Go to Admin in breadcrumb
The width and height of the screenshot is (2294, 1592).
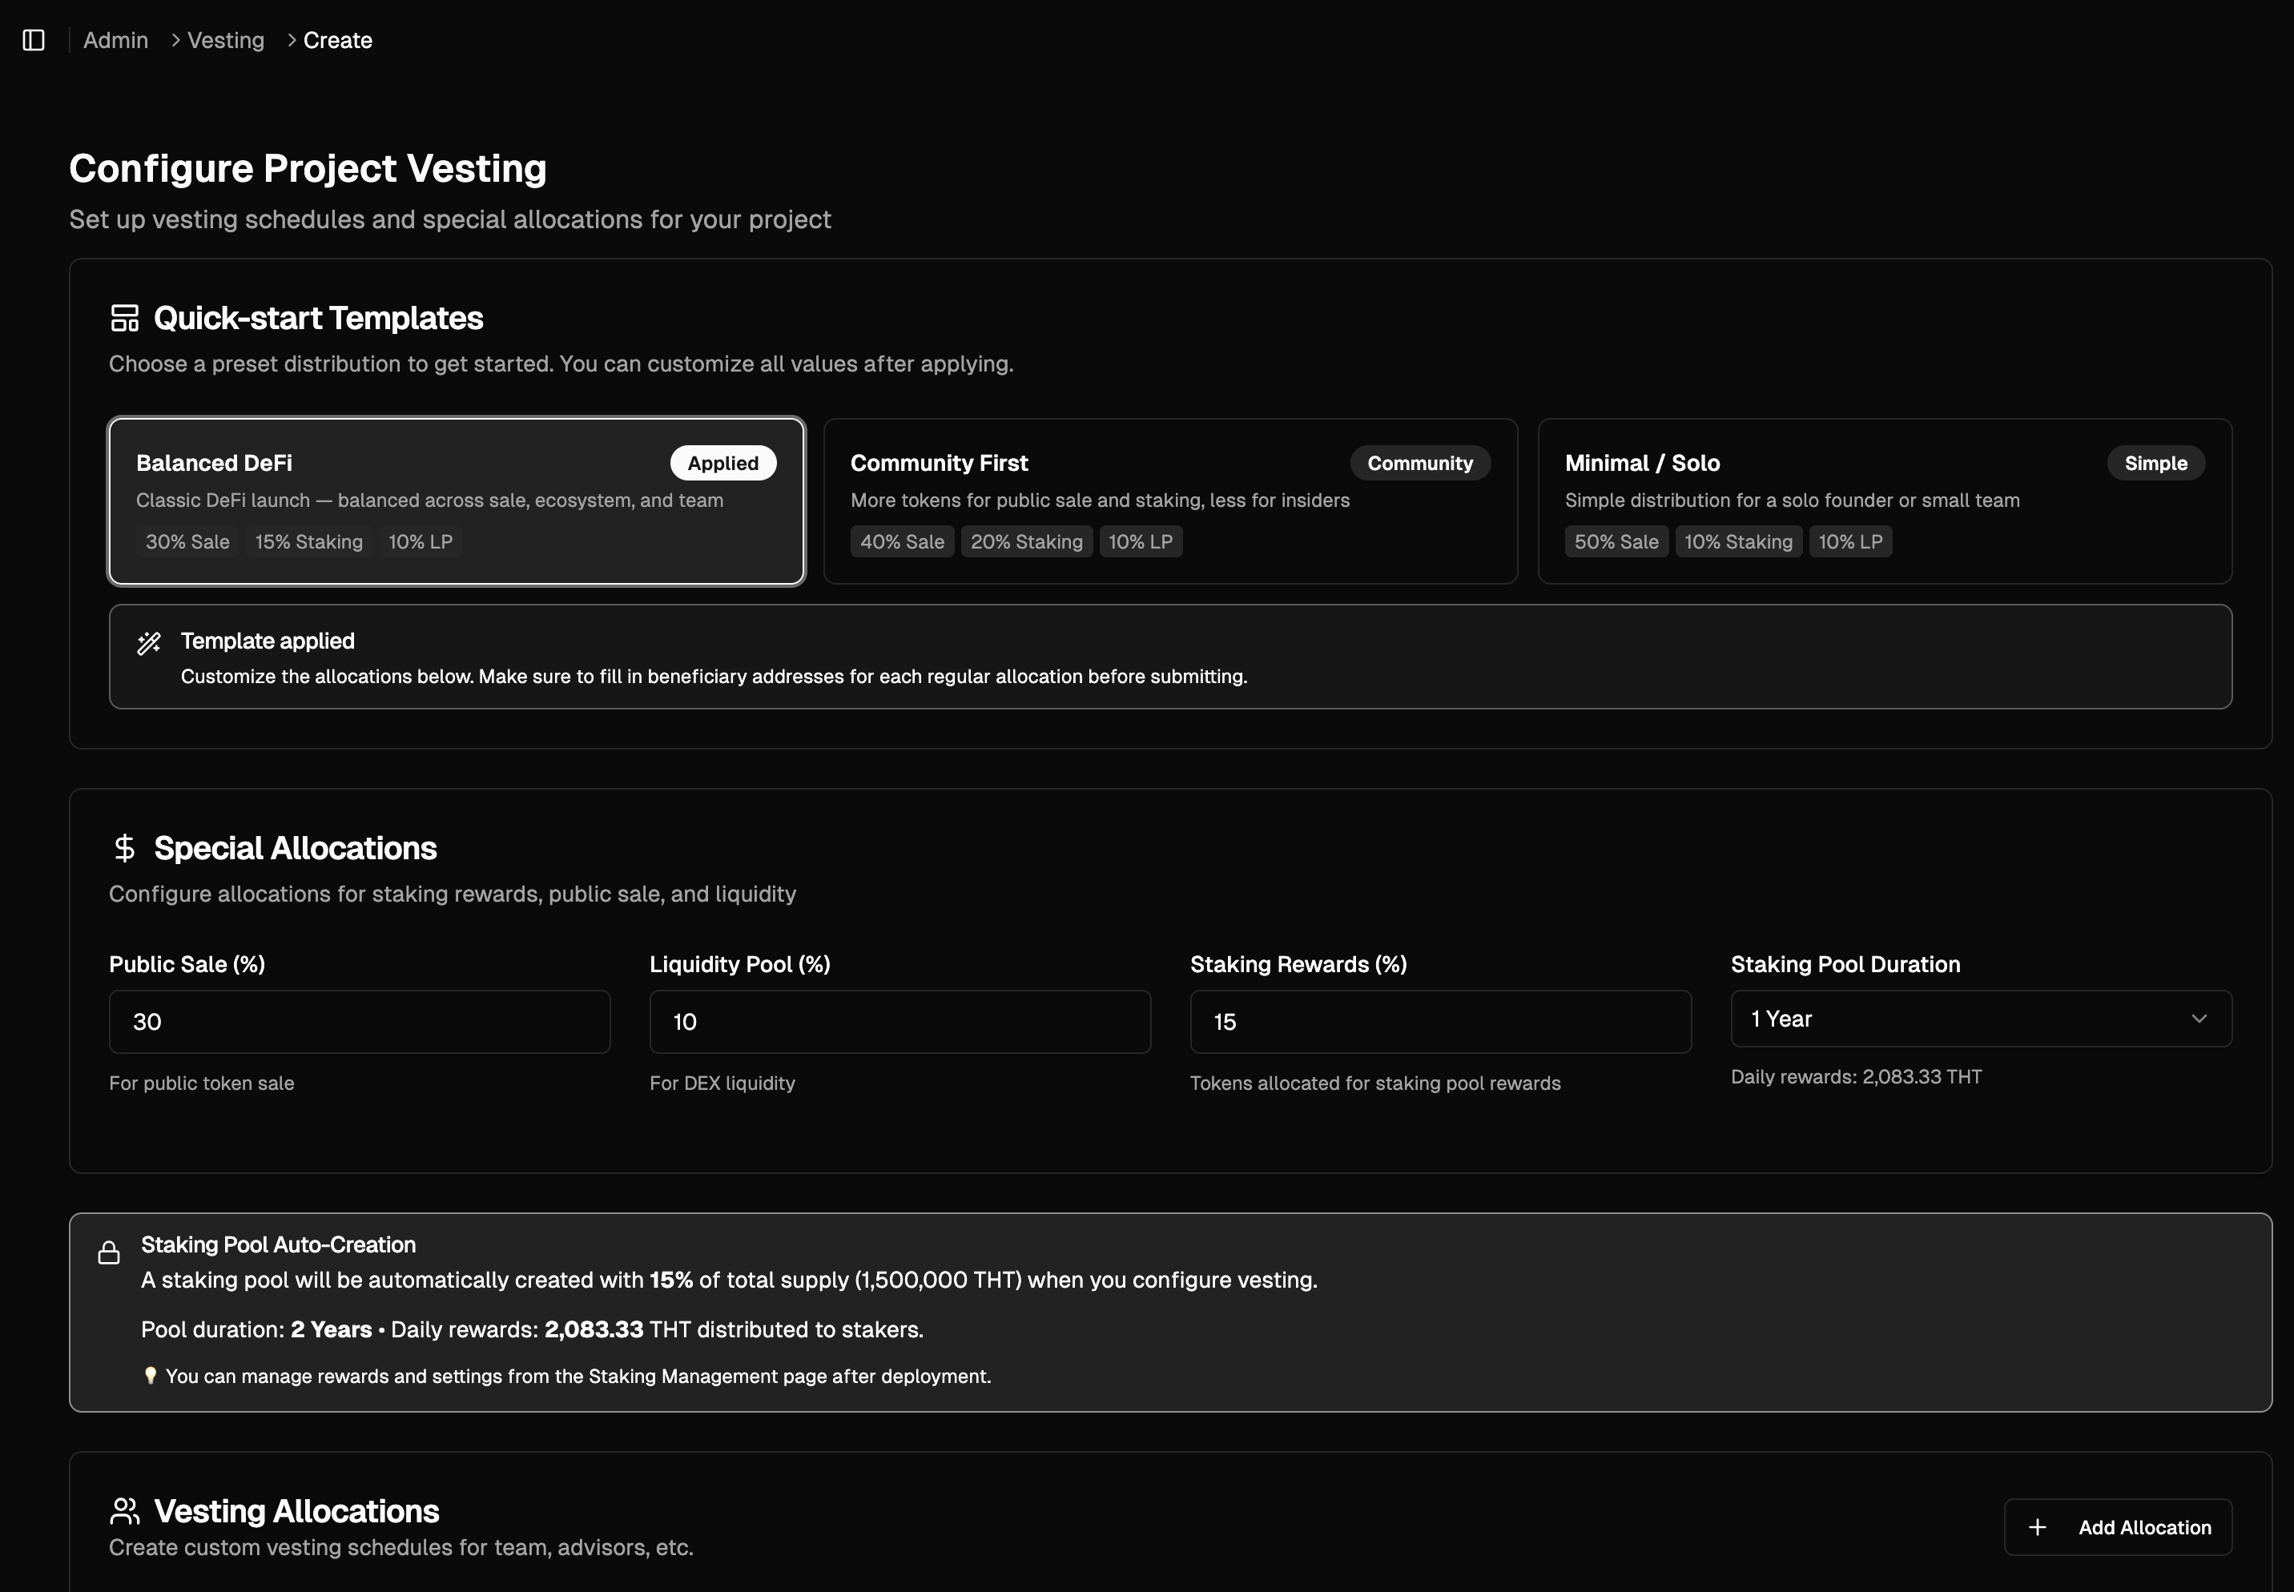click(116, 40)
